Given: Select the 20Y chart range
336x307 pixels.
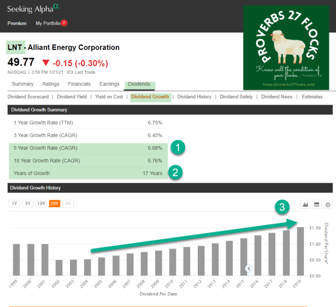Looking at the screenshot, I should (x=55, y=204).
